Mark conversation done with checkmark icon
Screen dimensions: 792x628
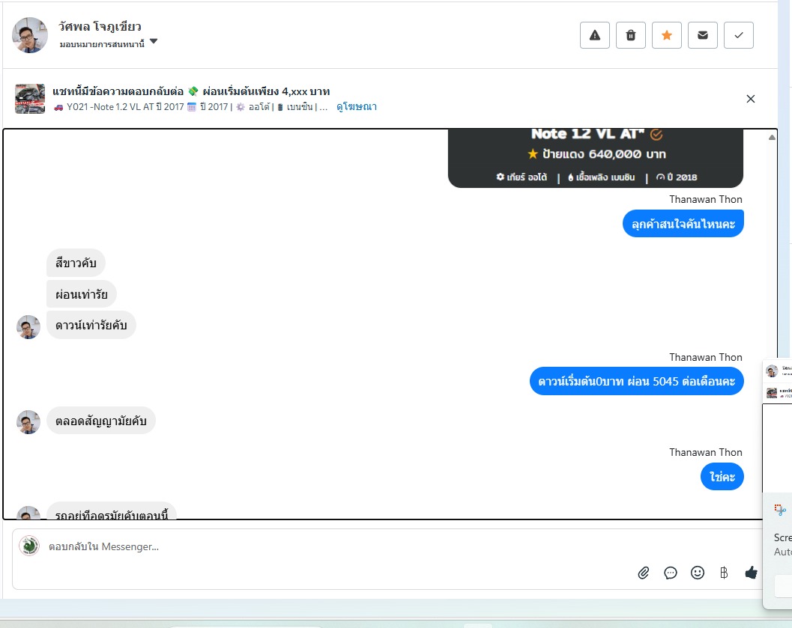739,35
